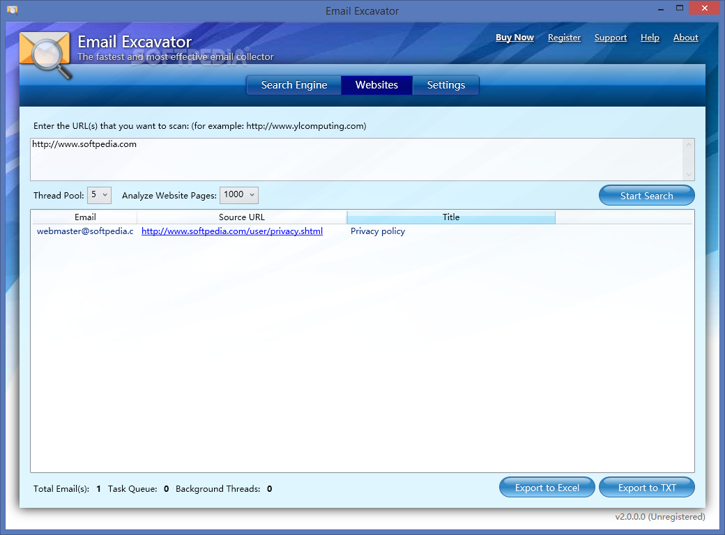Viewport: 725px width, 535px height.
Task: Open the Register link
Action: pos(564,38)
